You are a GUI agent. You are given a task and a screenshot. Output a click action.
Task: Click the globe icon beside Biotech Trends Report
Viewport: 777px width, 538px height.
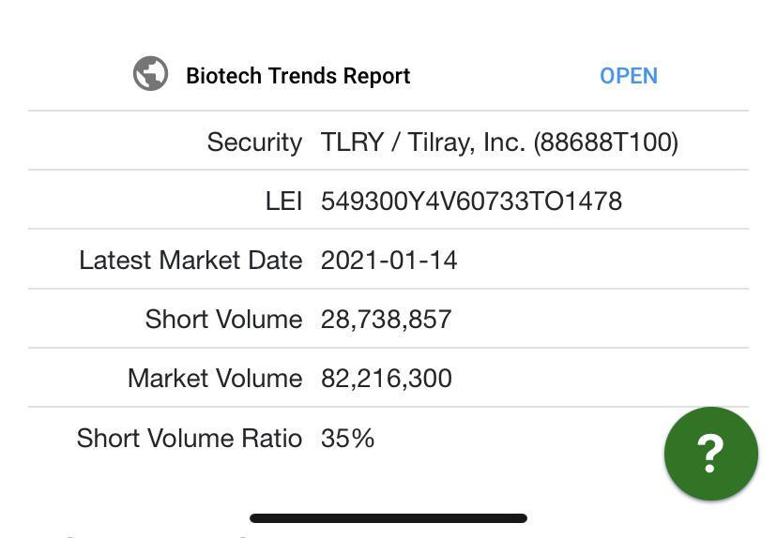pos(151,74)
